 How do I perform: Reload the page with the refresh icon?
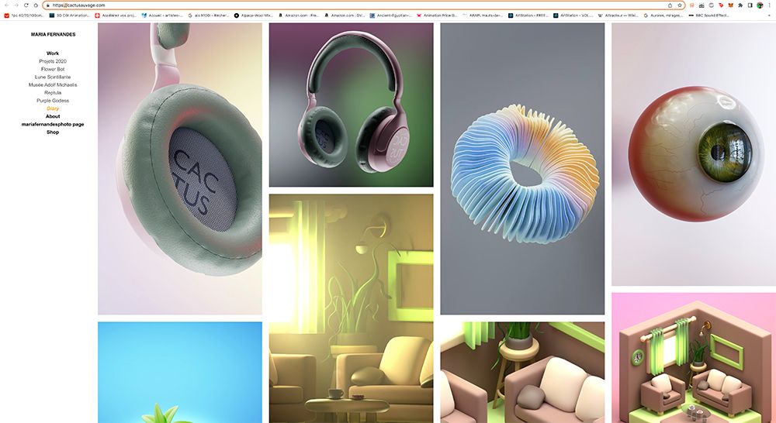(x=26, y=5)
